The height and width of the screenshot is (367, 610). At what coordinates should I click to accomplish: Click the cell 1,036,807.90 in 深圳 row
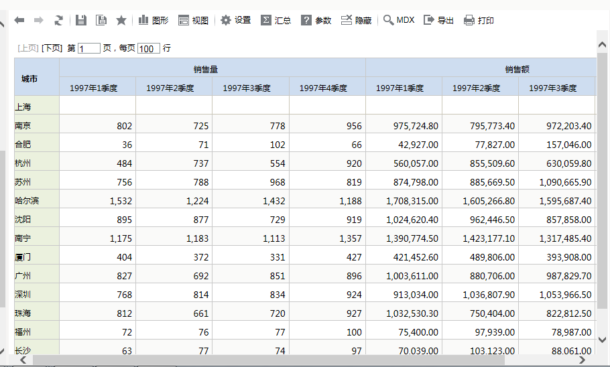point(481,293)
